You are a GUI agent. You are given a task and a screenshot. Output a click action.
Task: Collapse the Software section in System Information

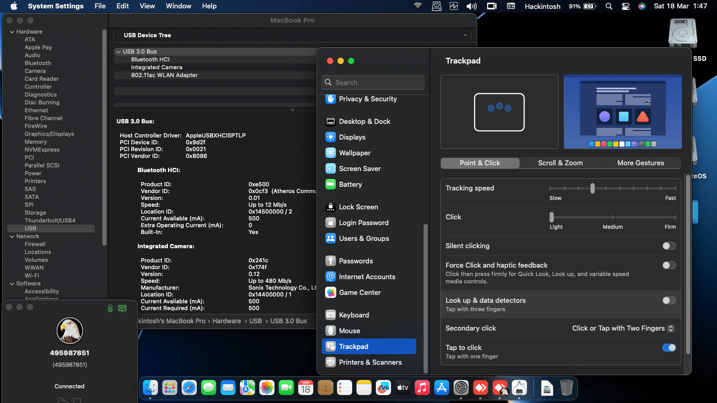[12, 283]
